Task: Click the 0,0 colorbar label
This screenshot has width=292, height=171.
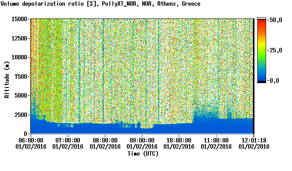Action: (274, 80)
